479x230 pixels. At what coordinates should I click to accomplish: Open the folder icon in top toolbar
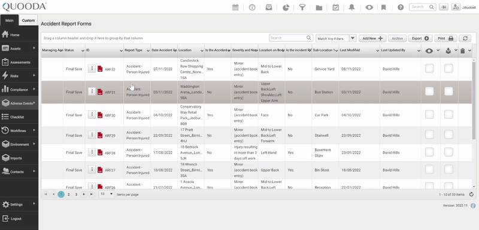[319, 7]
